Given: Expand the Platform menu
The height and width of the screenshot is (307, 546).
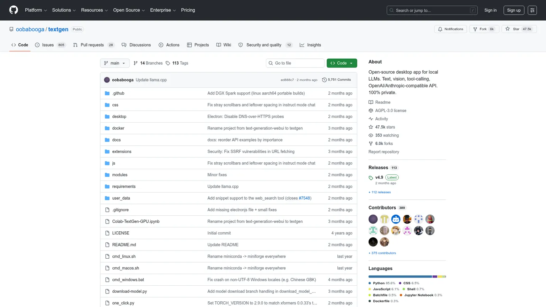Looking at the screenshot, I should (x=36, y=10).
